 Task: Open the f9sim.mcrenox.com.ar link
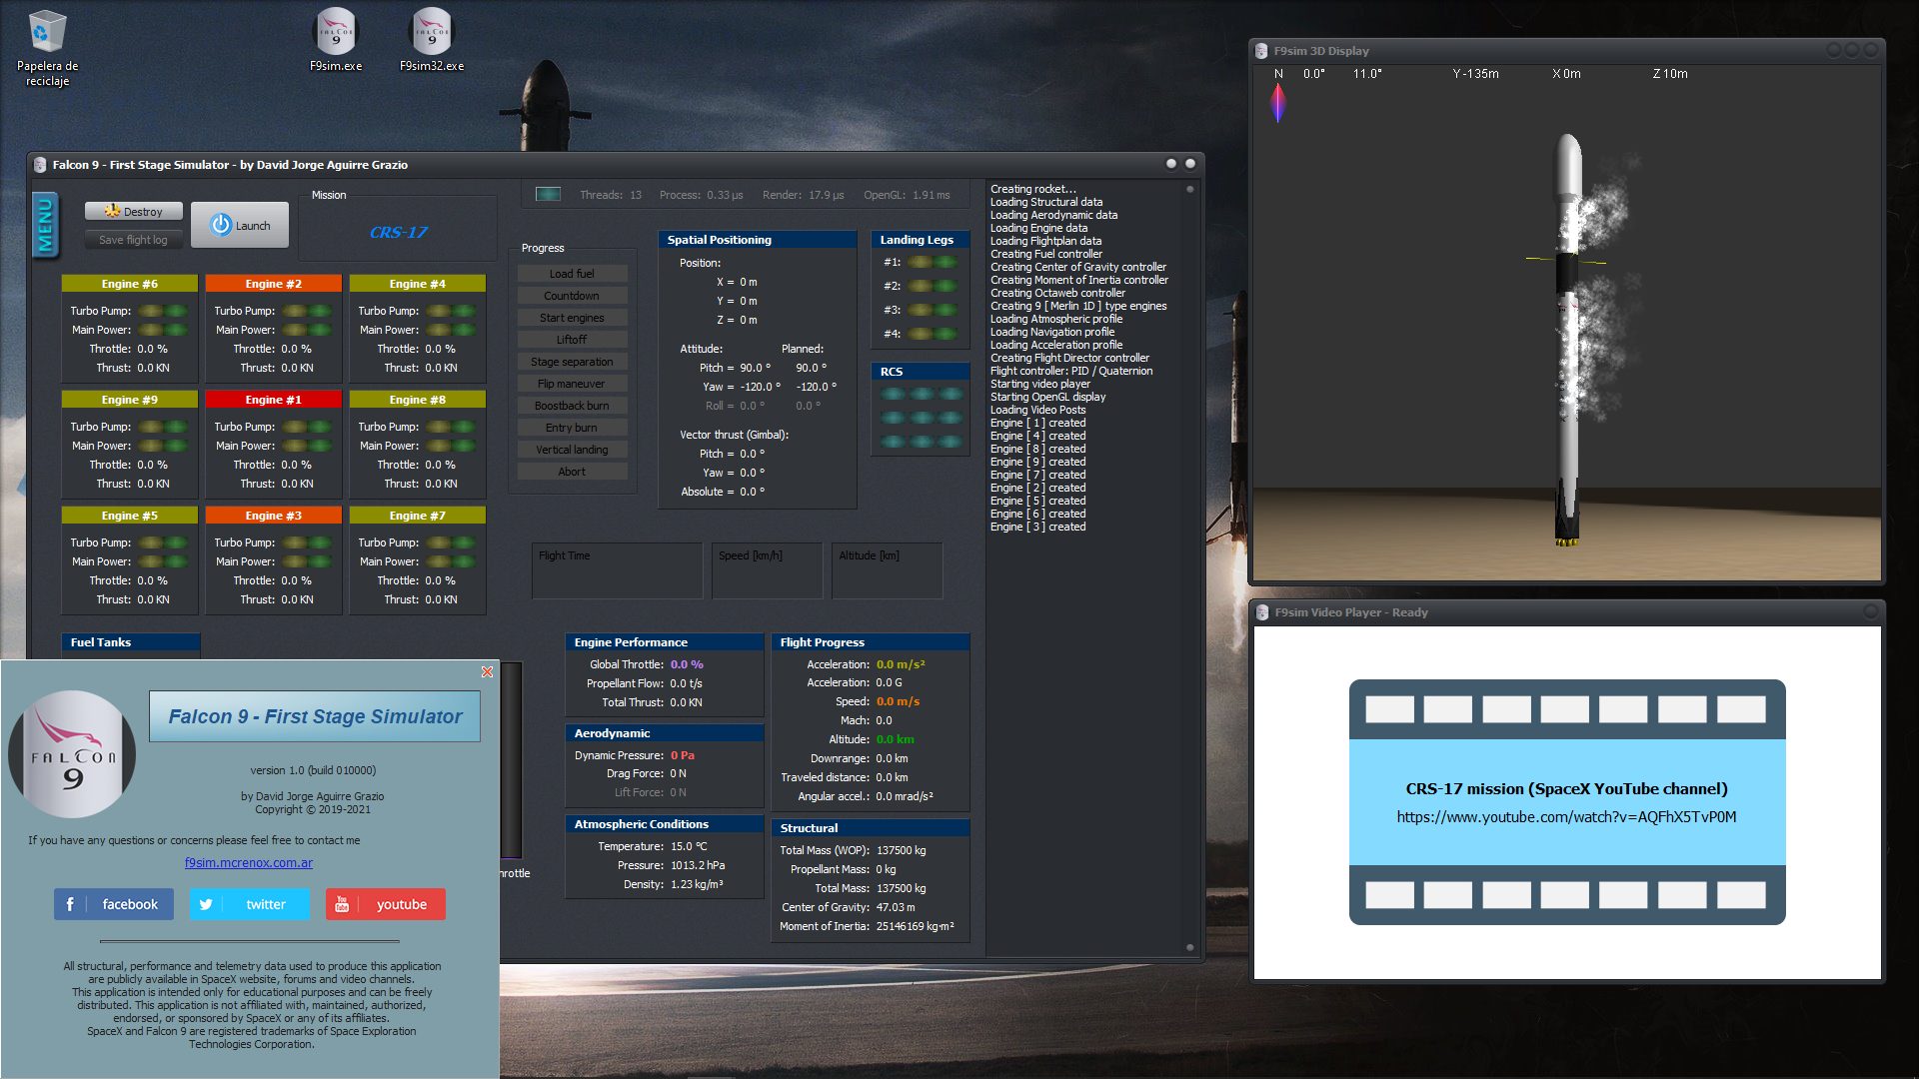point(248,863)
